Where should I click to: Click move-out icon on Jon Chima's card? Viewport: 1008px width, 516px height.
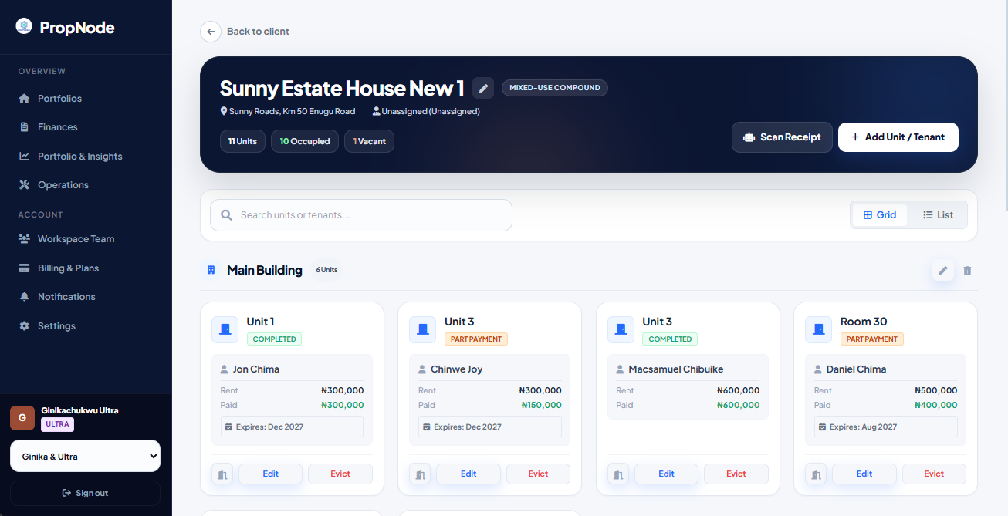point(222,474)
